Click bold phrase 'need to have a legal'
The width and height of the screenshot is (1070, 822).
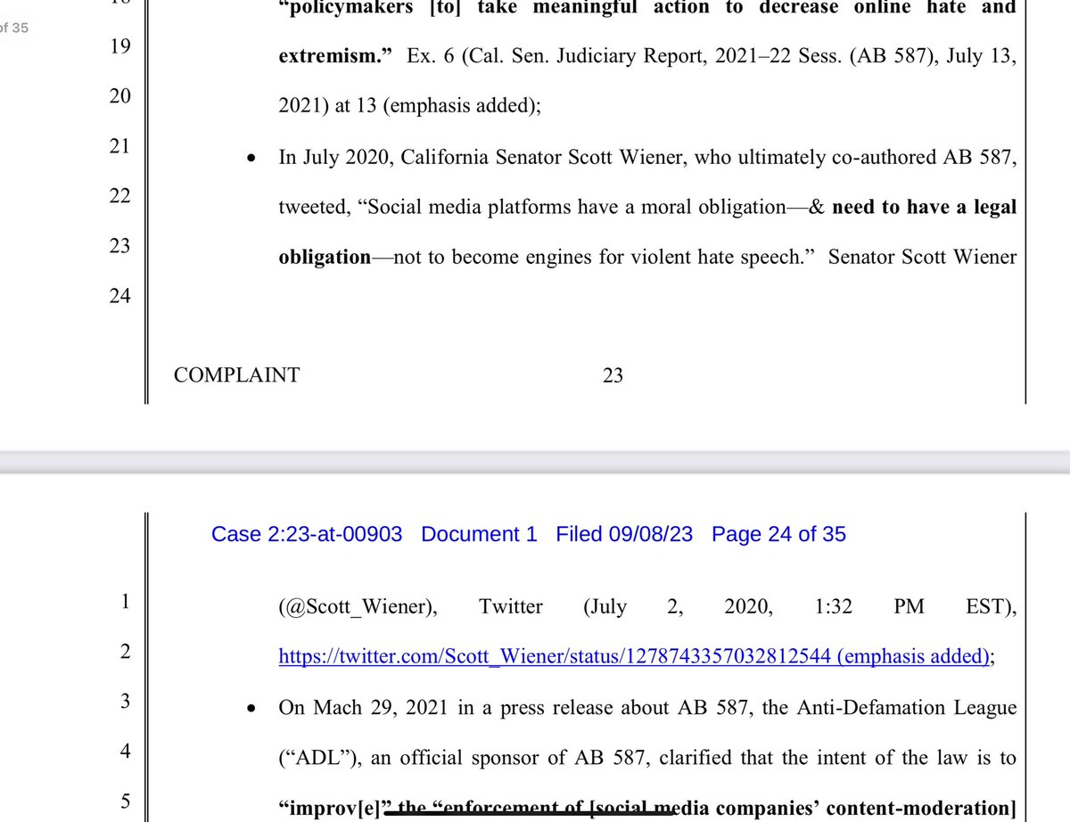925,207
